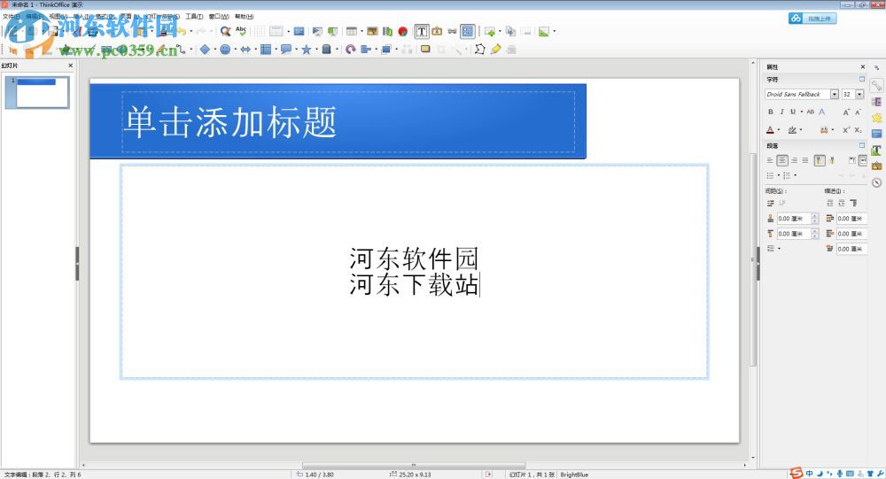Open the 窗口(W) menu
The height and width of the screenshot is (479, 886).
(x=219, y=17)
